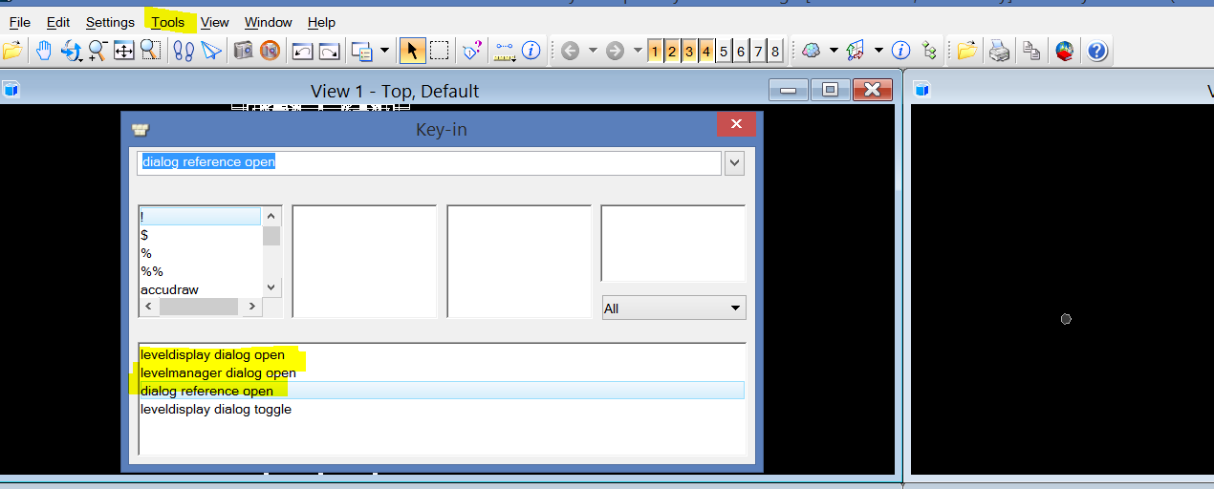Click the hierarchy tree icon
The height and width of the screenshot is (489, 1214).
(928, 51)
